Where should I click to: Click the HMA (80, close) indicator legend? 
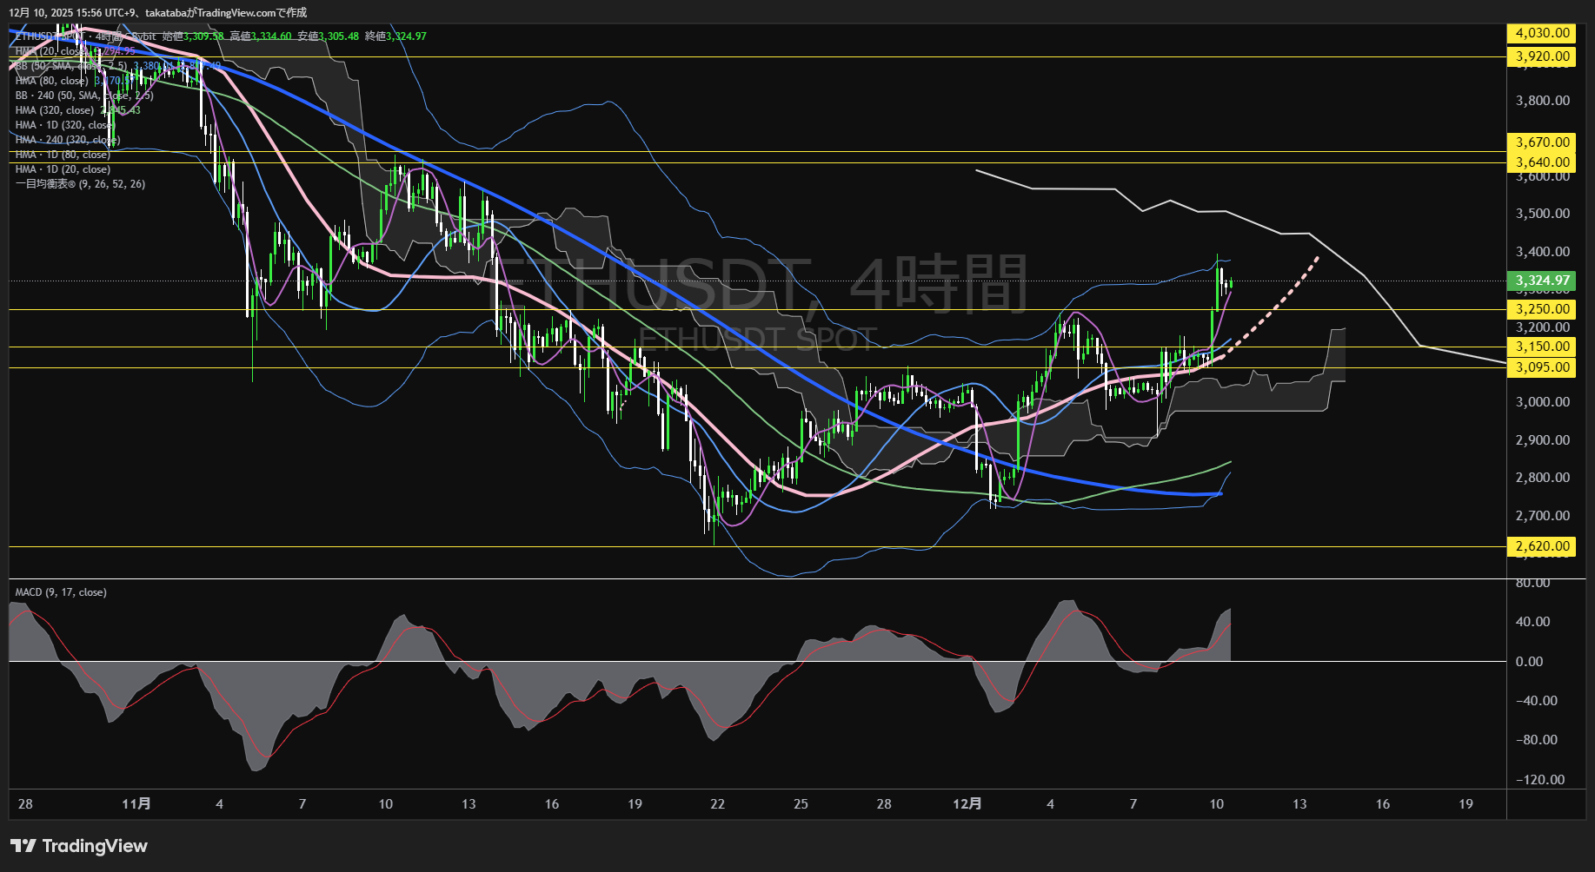click(x=52, y=81)
